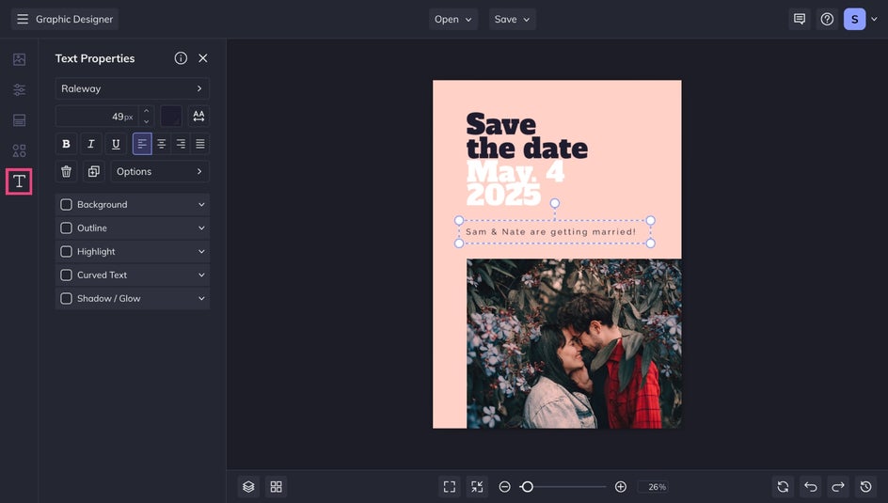Screen dimensions: 888x503
Task: Redo the last action
Action: click(x=838, y=487)
